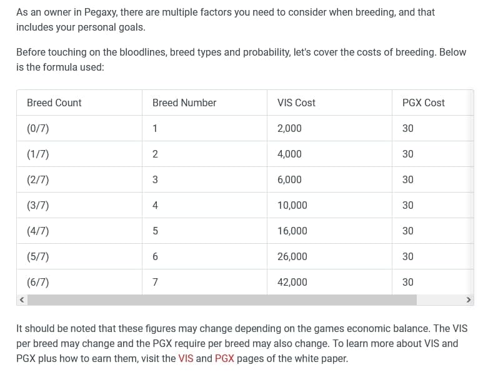Screen dimensions: 493x372
Task: Click the PGX Cost column header
Action: pyautogui.click(x=432, y=103)
